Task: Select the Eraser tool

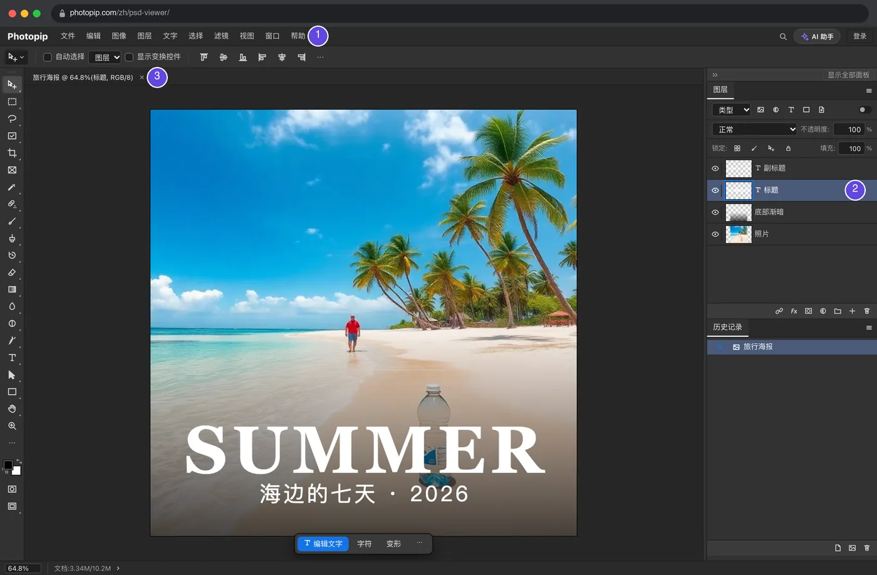Action: [x=12, y=272]
